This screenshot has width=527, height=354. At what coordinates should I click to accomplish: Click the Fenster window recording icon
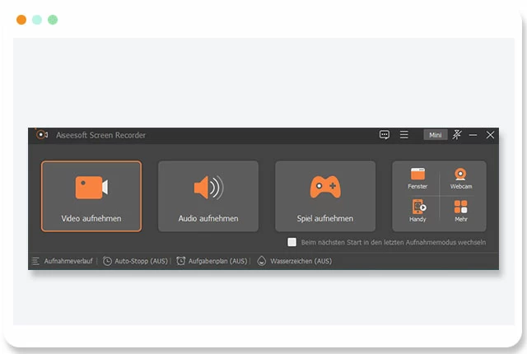pos(417,178)
